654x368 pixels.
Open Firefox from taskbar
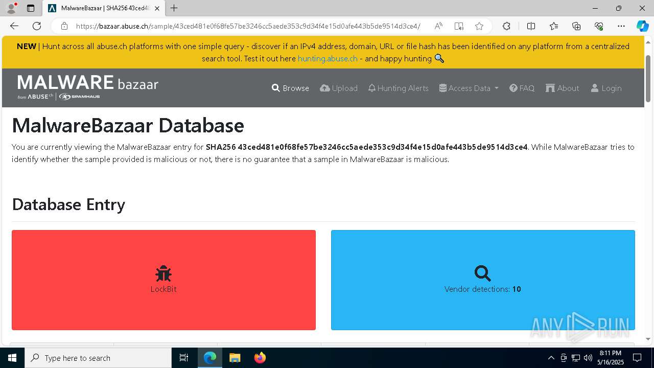click(260, 358)
